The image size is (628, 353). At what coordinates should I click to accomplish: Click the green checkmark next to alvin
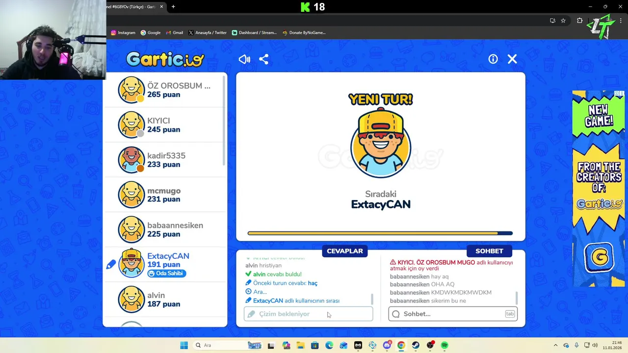click(248, 274)
